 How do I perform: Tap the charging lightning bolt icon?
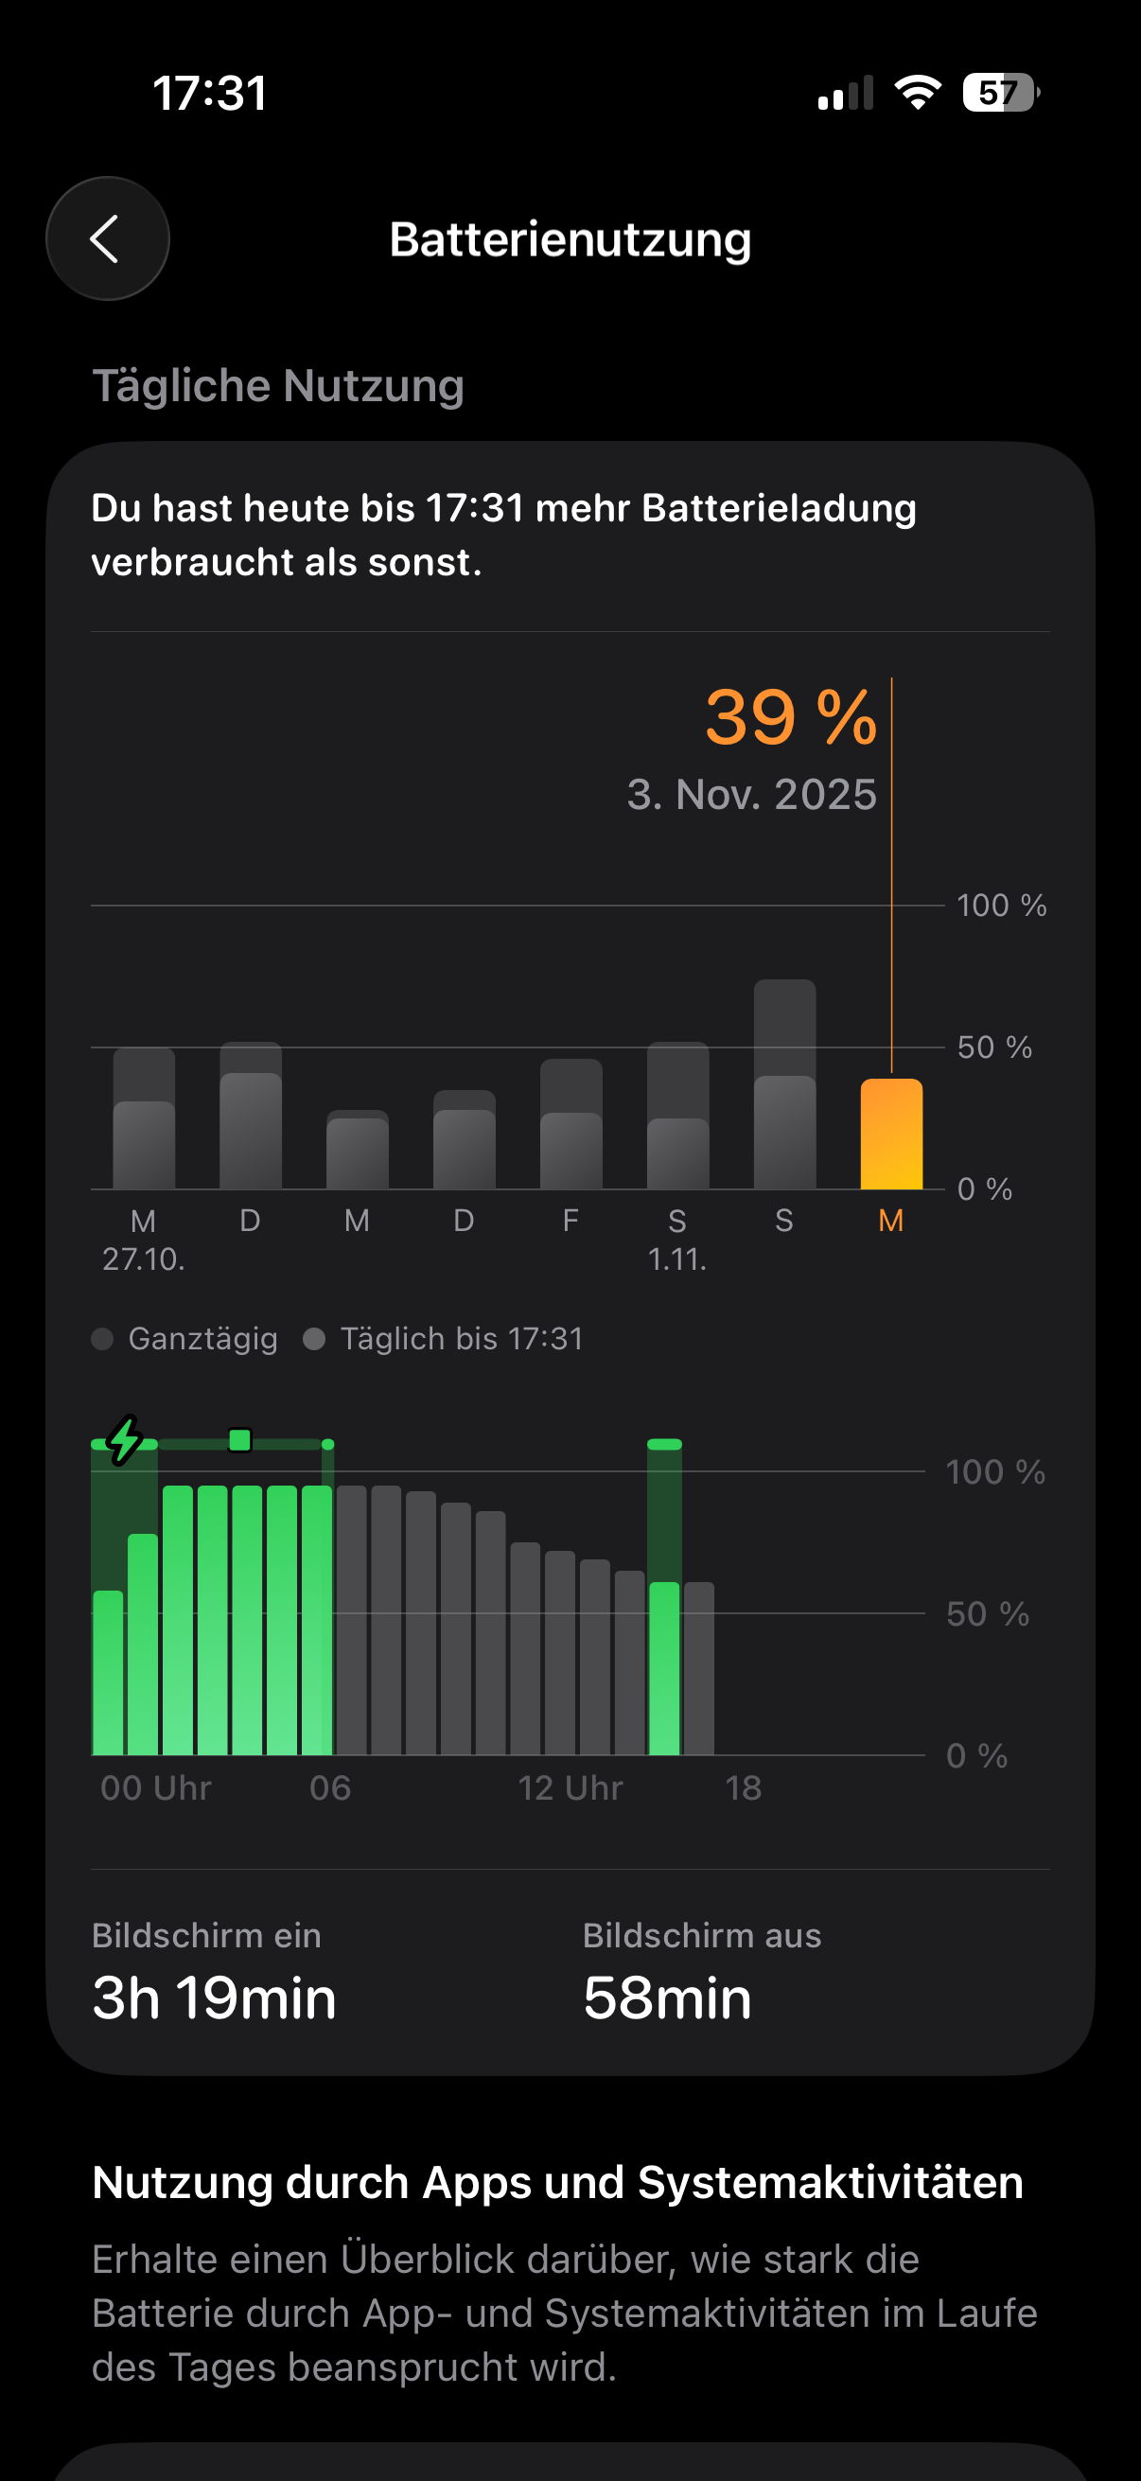(x=124, y=1440)
